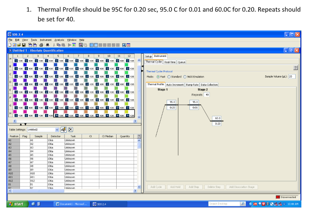Click the framed magnifier icon in toolbar
311x215 pixels.
pyautogui.click(x=81, y=45)
